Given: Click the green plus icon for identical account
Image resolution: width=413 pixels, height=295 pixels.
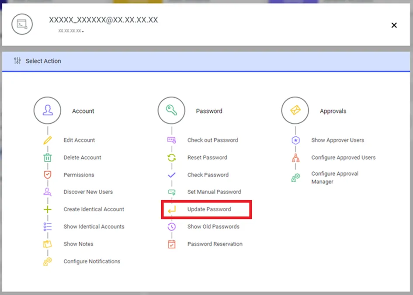Looking at the screenshot, I should tap(47, 209).
